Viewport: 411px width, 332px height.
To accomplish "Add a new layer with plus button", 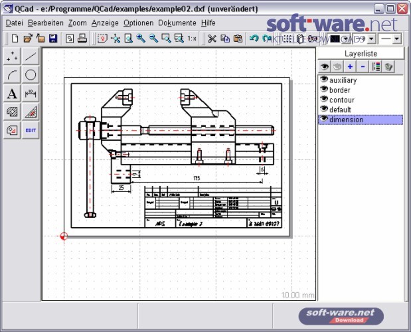I will (x=350, y=67).
